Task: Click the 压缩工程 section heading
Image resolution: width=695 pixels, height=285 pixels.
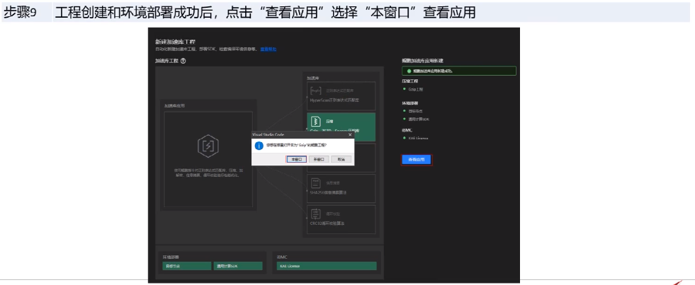Action: point(410,81)
